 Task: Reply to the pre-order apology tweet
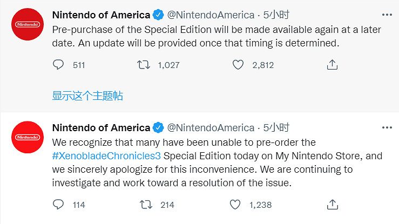tap(58, 205)
